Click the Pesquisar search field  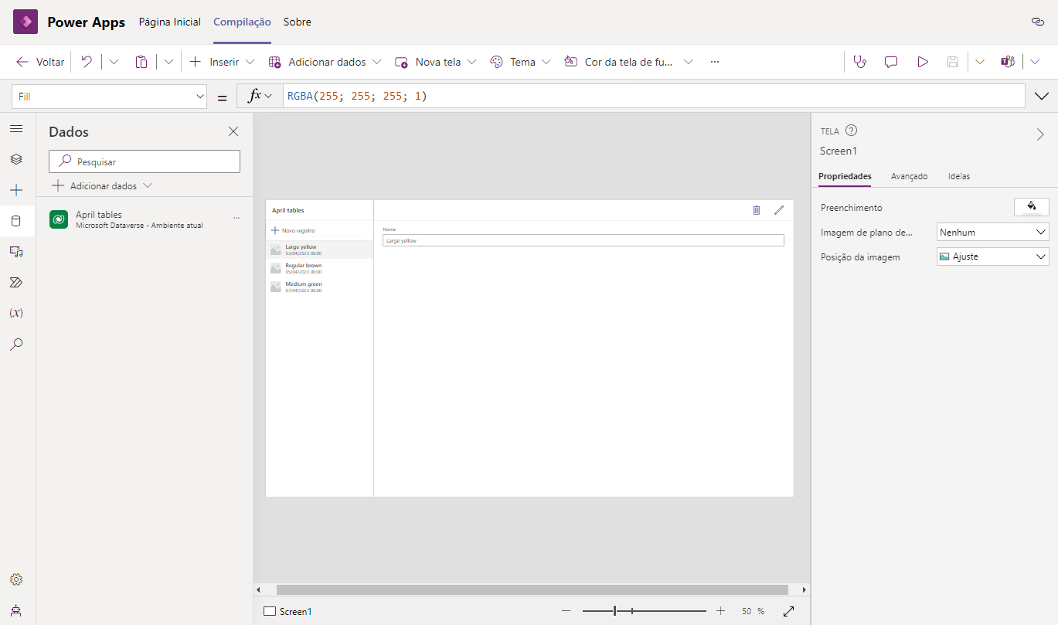tap(145, 161)
